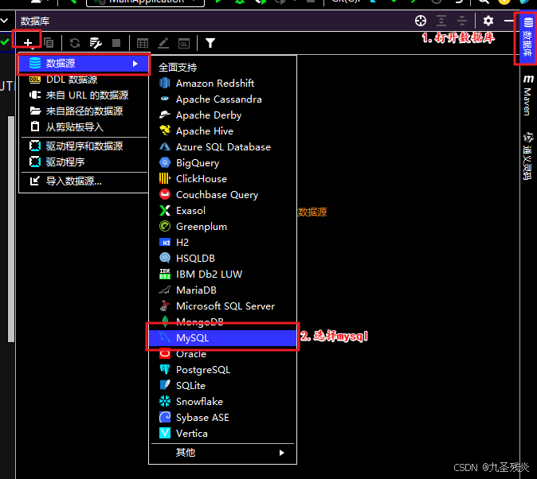Select Exasol data source

pos(222,210)
